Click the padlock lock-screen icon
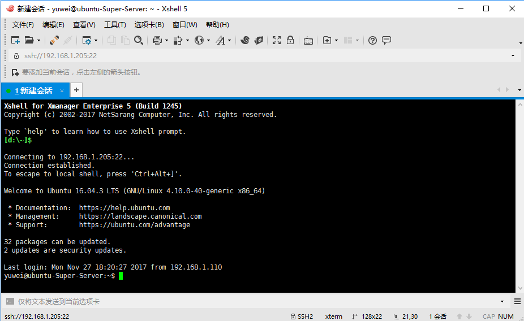This screenshot has height=321, width=524. point(290,40)
